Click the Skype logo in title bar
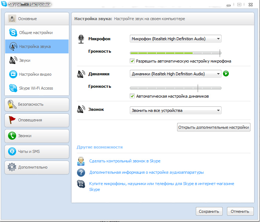This screenshot has width=260, height=222. click(4, 3)
